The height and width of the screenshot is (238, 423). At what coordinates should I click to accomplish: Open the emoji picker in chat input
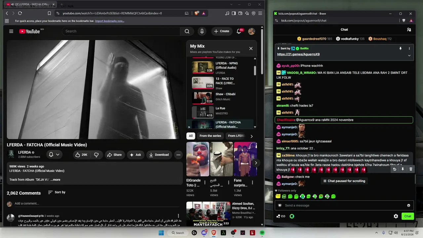tap(409, 205)
